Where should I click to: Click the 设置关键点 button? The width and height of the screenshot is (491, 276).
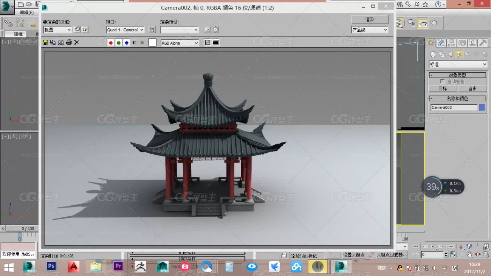coord(354,255)
